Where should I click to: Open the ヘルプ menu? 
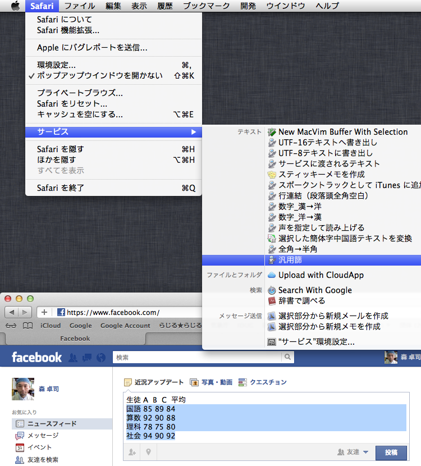coord(327,6)
